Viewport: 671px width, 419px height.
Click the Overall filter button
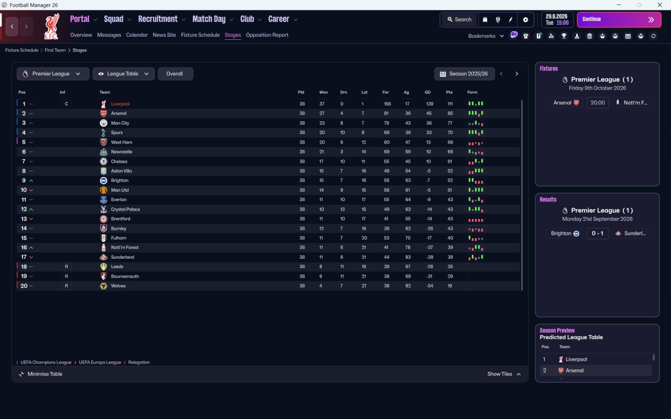175,74
